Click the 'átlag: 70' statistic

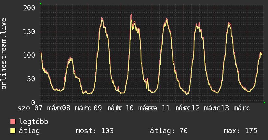[x=169, y=131]
